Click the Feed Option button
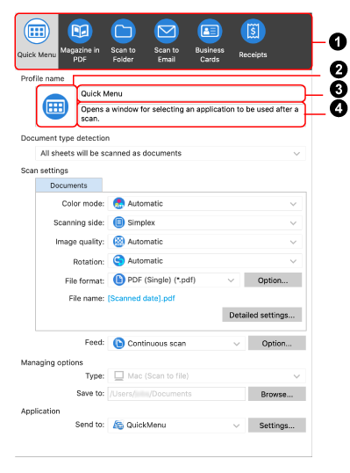 pyautogui.click(x=277, y=343)
